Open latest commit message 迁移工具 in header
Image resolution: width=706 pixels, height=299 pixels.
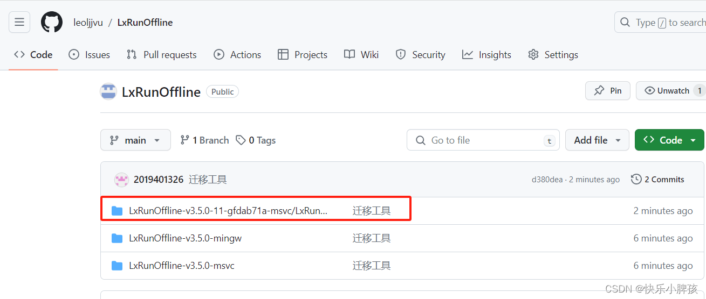208,180
